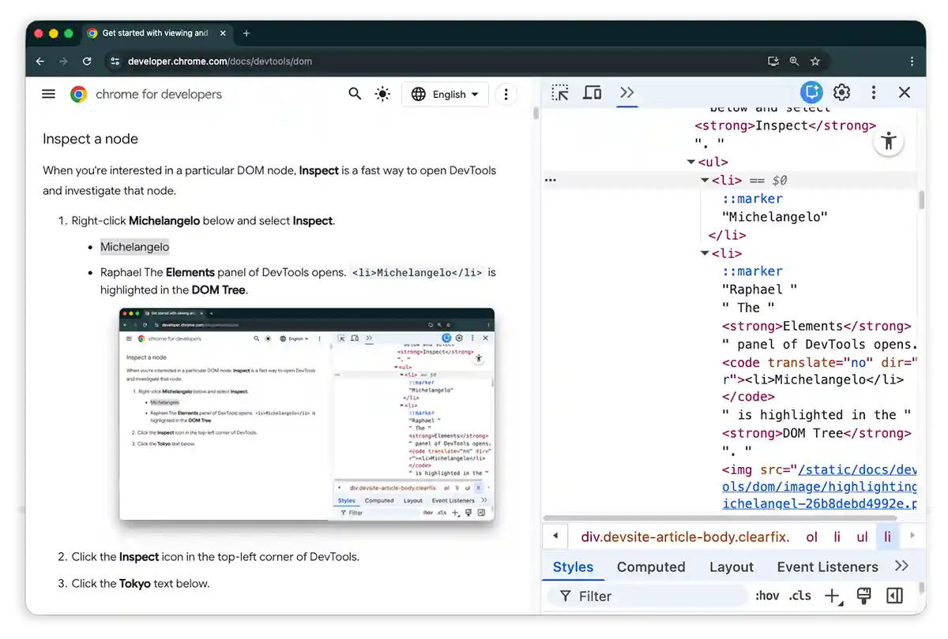Open DevTools settings gear

(x=842, y=93)
